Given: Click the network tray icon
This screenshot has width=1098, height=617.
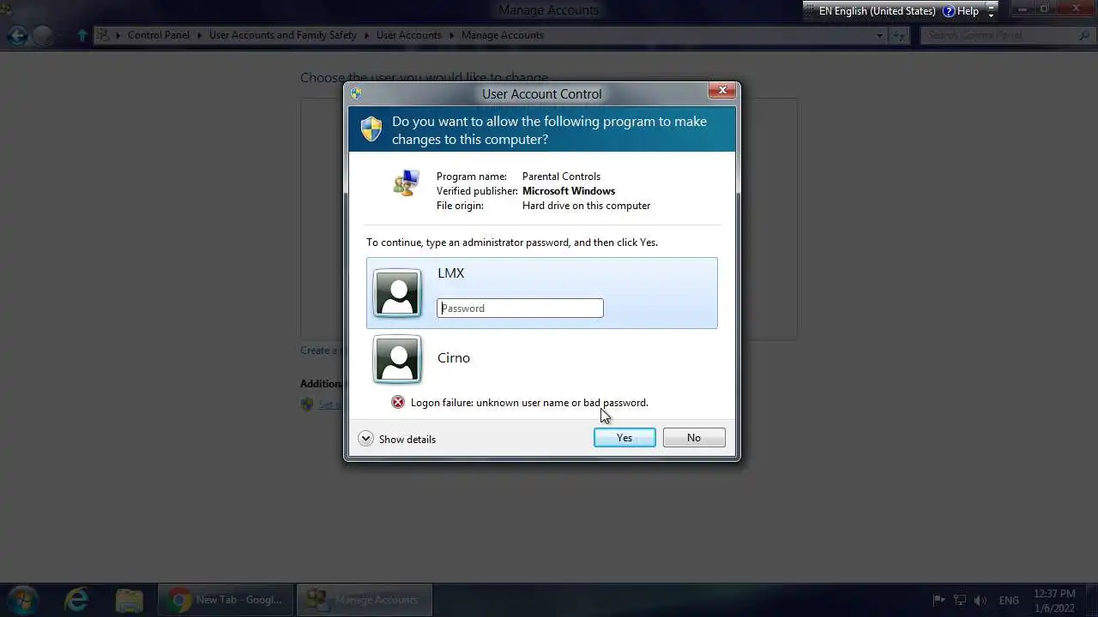Looking at the screenshot, I should pyautogui.click(x=960, y=600).
